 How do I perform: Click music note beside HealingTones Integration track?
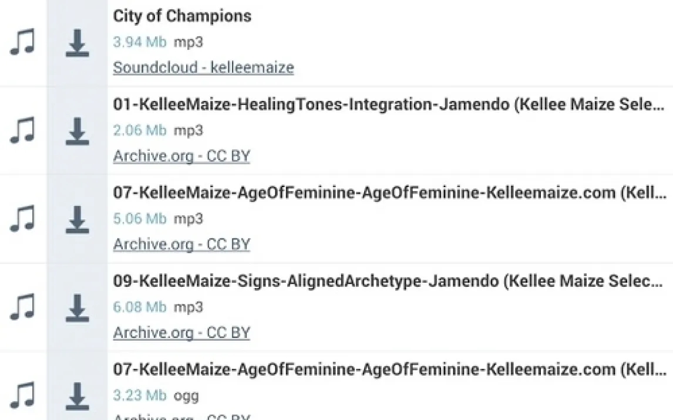pos(22,131)
